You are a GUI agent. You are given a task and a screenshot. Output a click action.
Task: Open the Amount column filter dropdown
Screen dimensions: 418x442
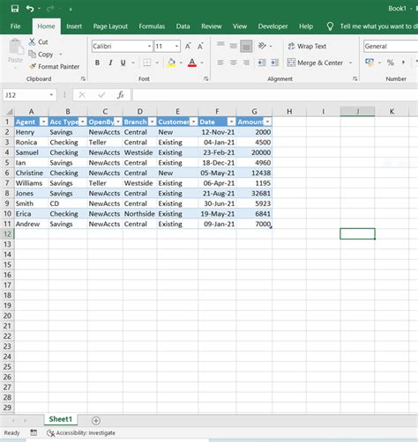pos(267,122)
